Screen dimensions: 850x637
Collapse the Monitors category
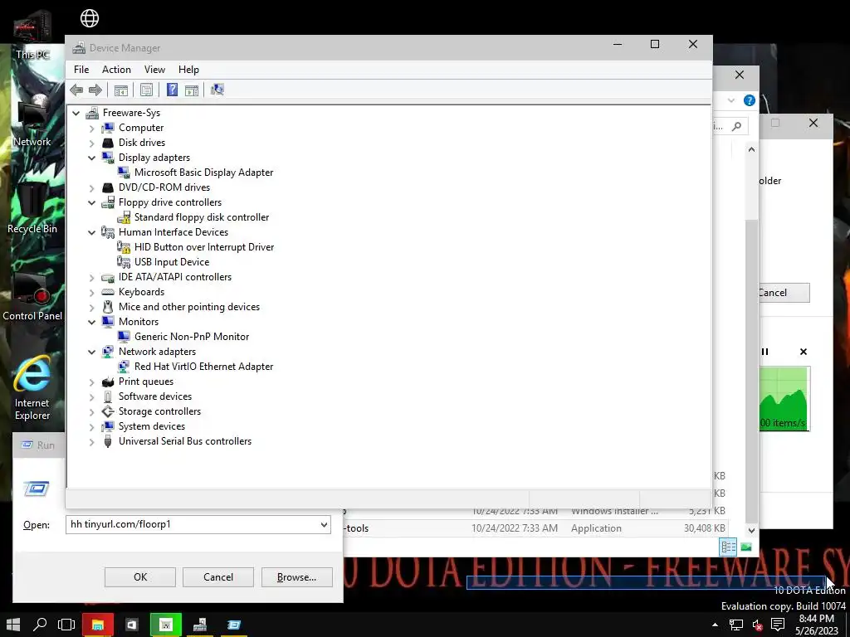[91, 322]
